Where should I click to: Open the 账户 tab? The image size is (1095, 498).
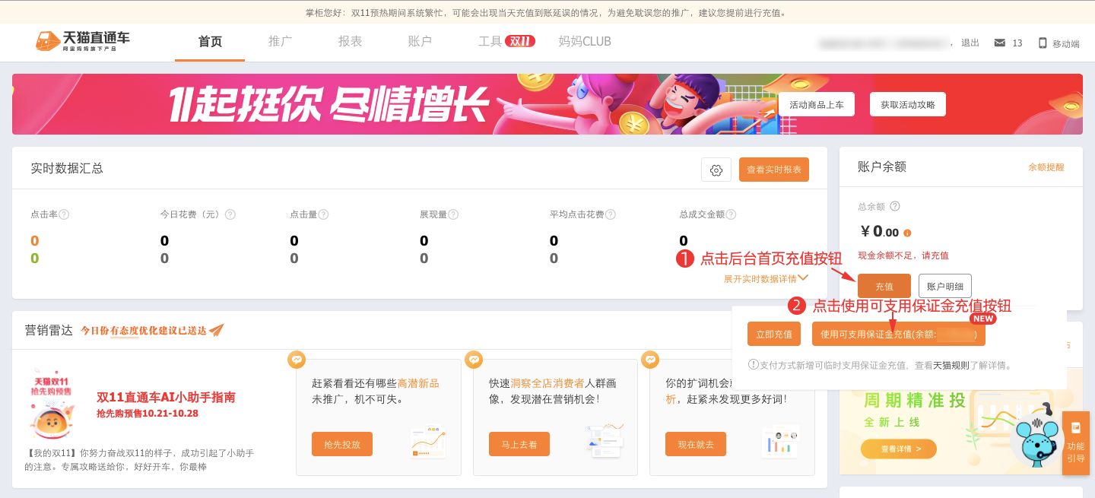pyautogui.click(x=420, y=42)
